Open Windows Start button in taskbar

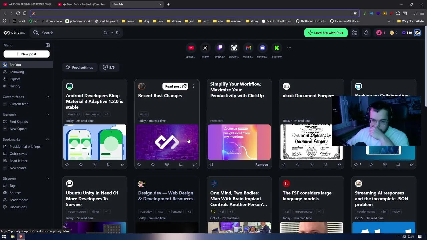tap(4, 237)
